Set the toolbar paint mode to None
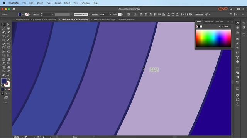Screen dimensions: 247x138 click(9, 89)
